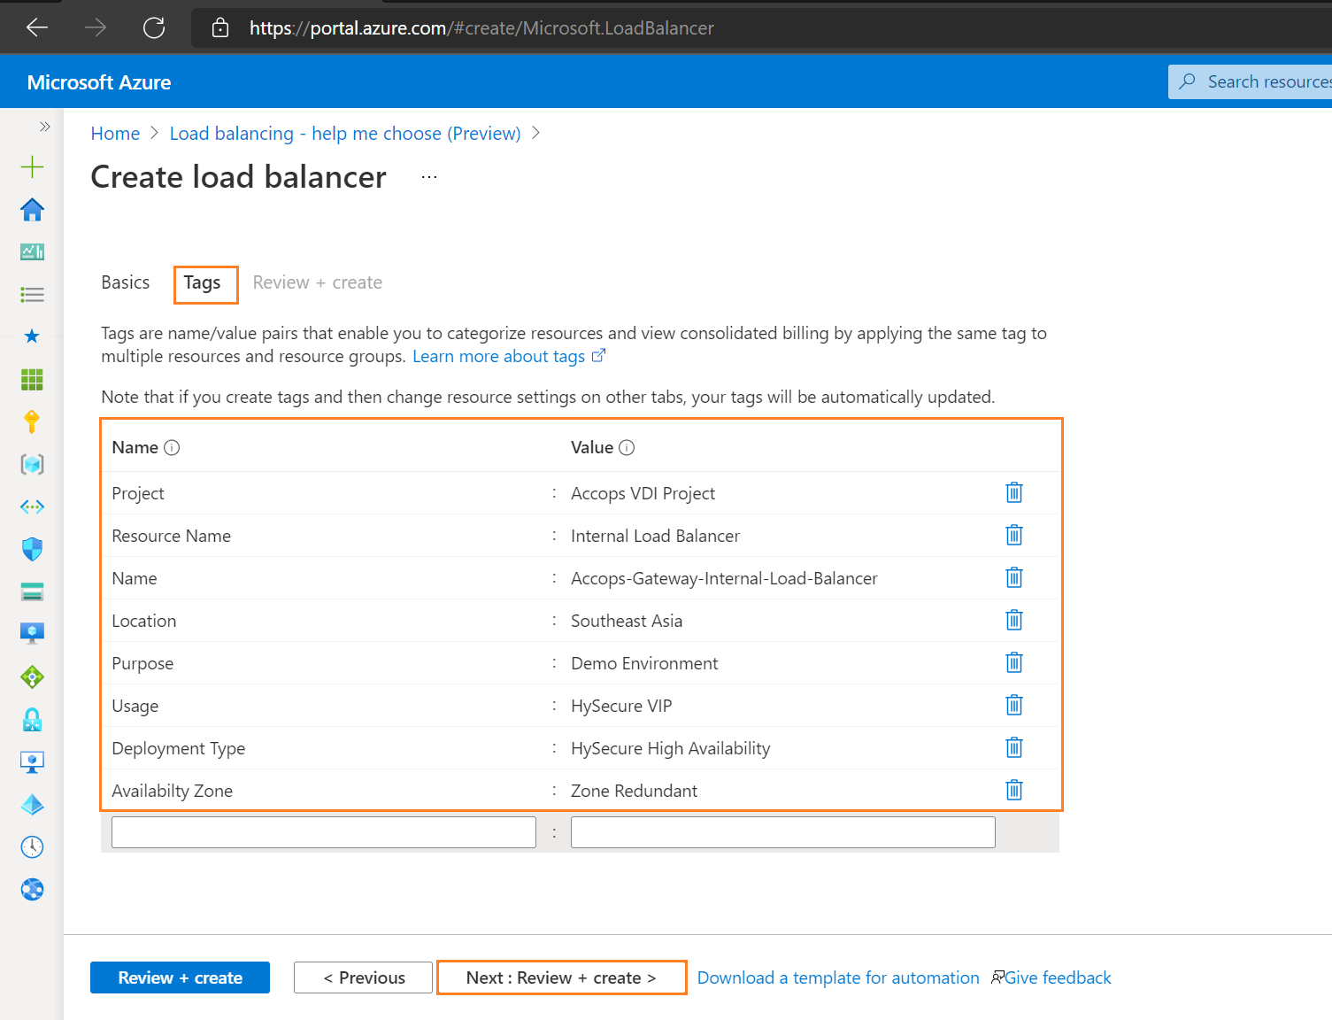Delete the Accops-Gateway-Internal-Load-Balancer Name tag
This screenshot has width=1332, height=1020.
click(1014, 577)
